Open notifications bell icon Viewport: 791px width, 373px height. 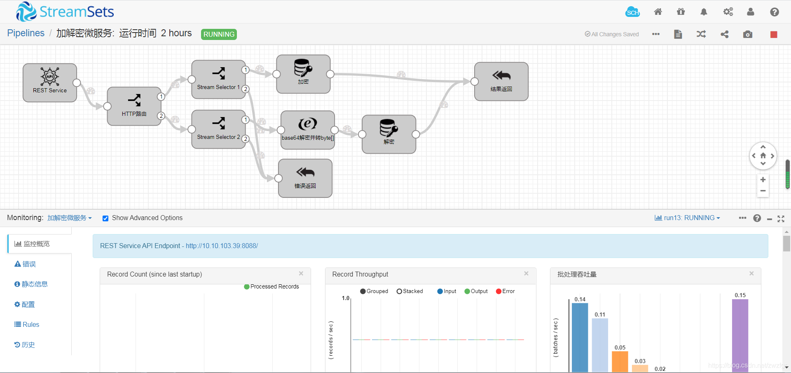[x=704, y=12]
